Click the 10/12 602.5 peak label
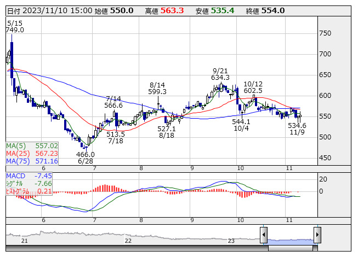 coord(253,87)
